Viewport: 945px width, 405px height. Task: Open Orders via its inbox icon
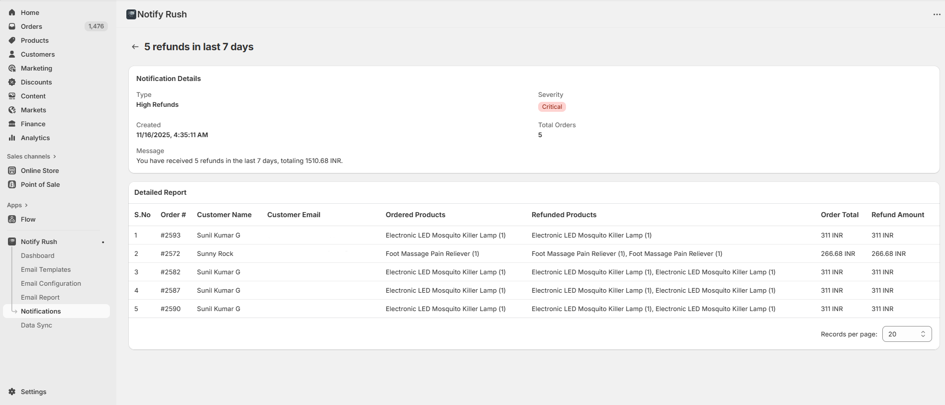tap(12, 26)
